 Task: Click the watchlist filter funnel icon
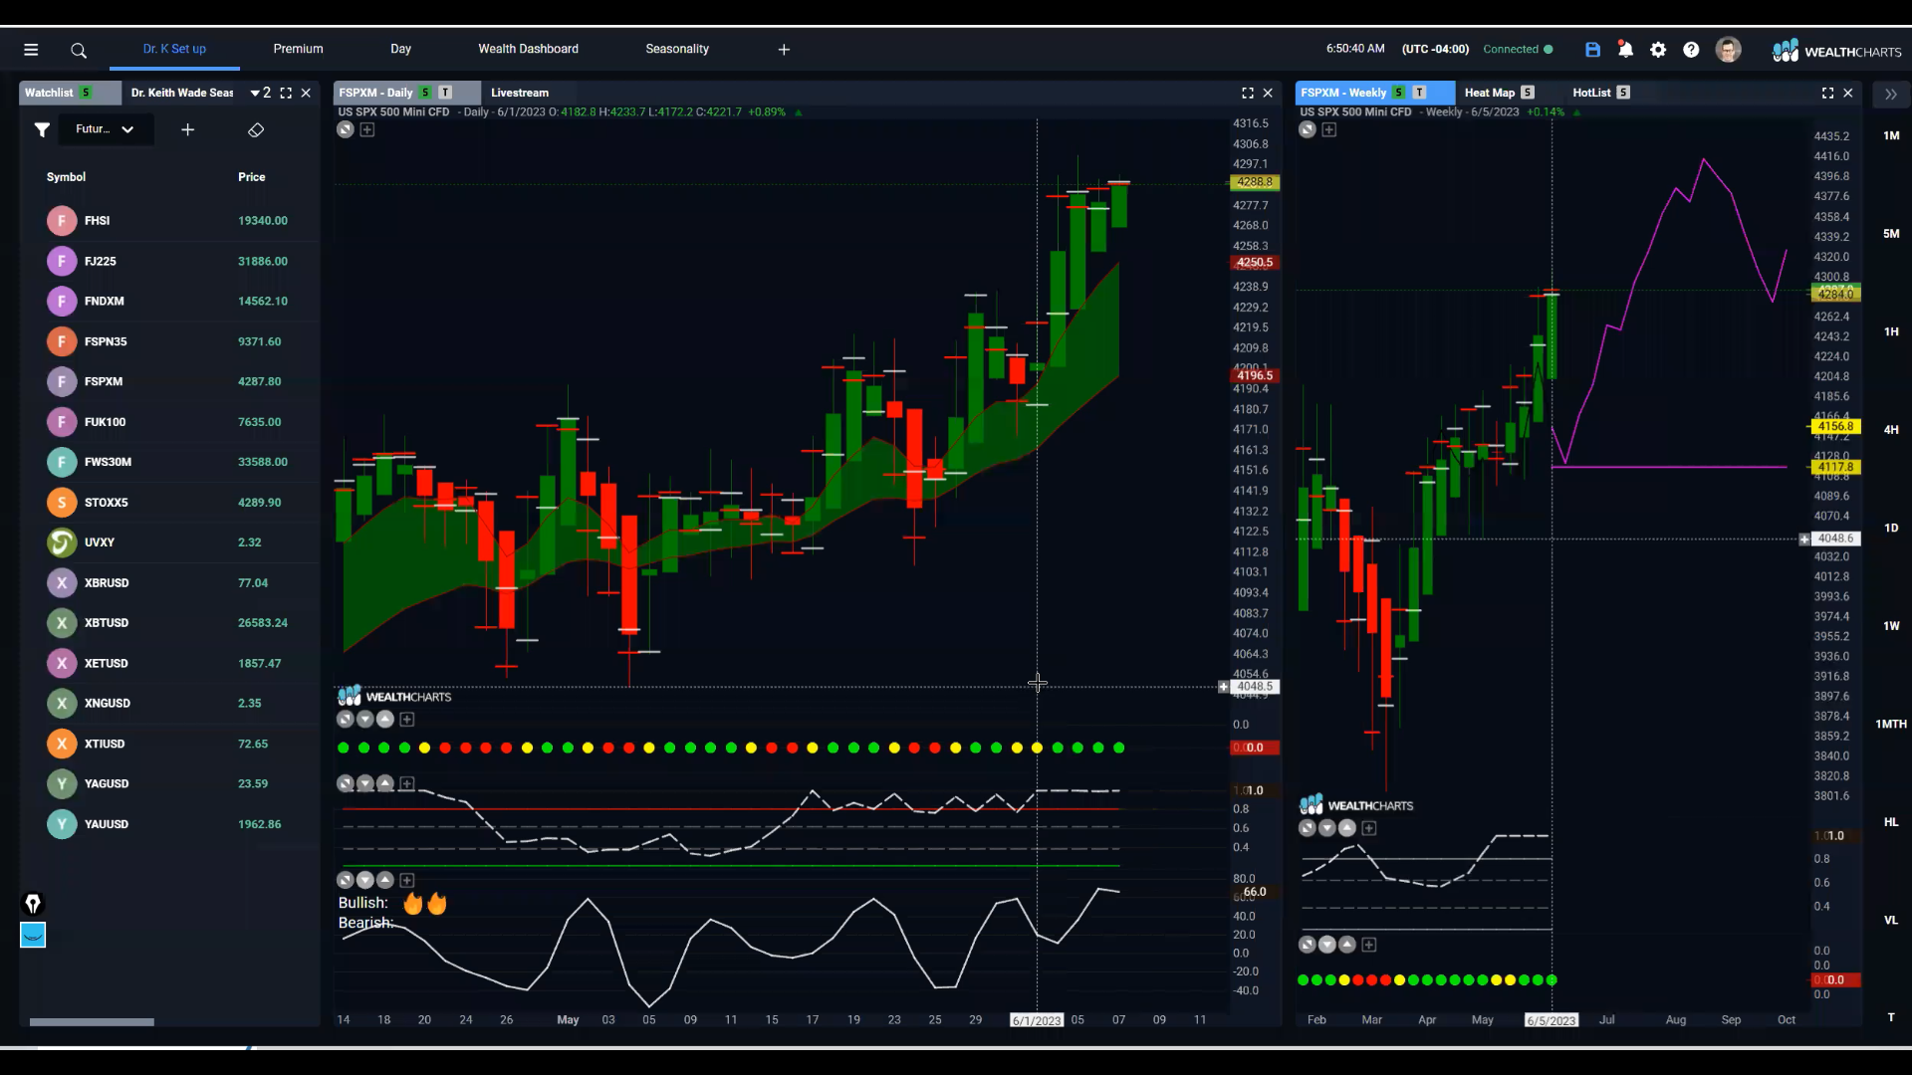(x=42, y=129)
